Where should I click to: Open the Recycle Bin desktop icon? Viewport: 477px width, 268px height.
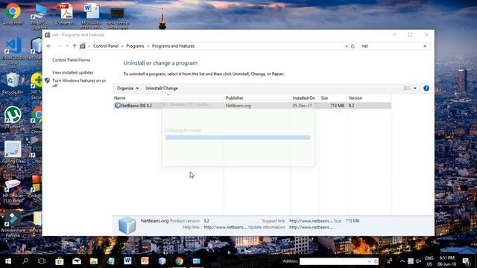13,83
